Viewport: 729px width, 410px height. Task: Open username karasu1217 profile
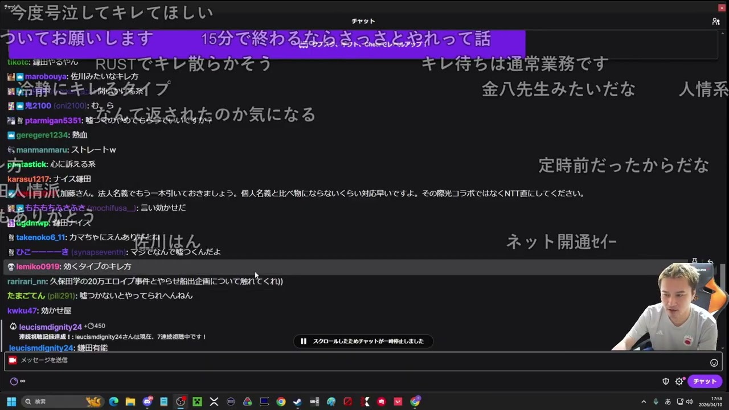coord(28,179)
